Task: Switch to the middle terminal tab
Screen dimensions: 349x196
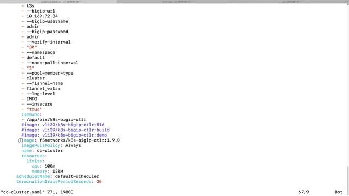Action: (x=174, y=2)
